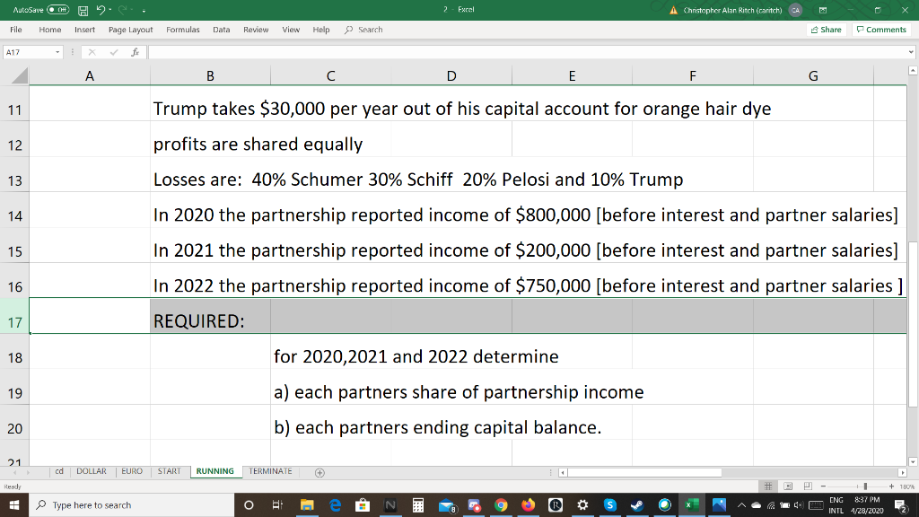This screenshot has width=919, height=517.
Task: Switch to the cd sheet tab
Action: pyautogui.click(x=59, y=471)
